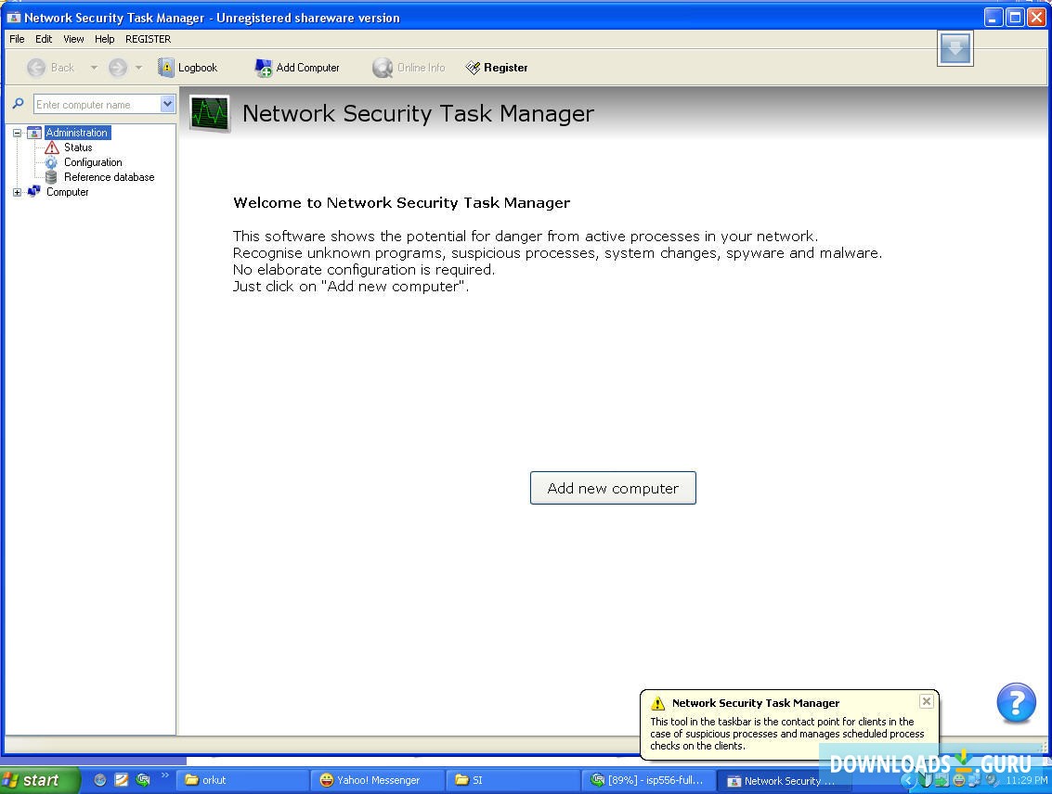Maximize the Network Security Task Manager window
Viewport: 1052px width, 794px height.
pyautogui.click(x=1015, y=18)
